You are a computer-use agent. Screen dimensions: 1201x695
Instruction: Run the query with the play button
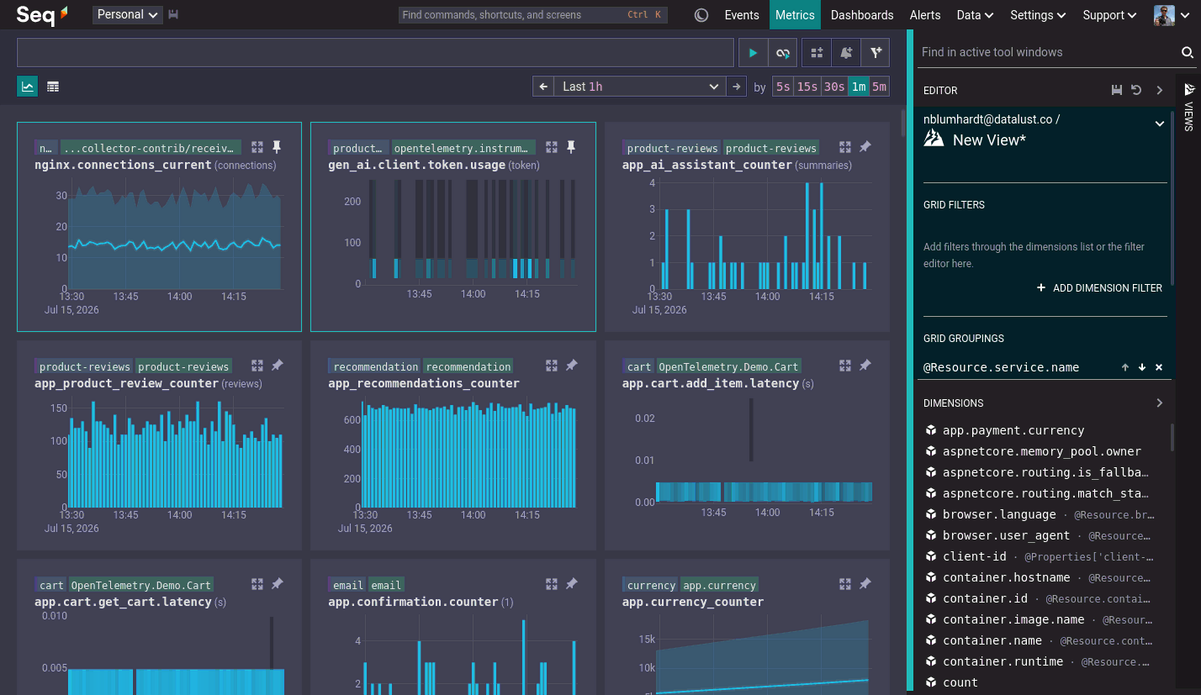click(x=753, y=53)
